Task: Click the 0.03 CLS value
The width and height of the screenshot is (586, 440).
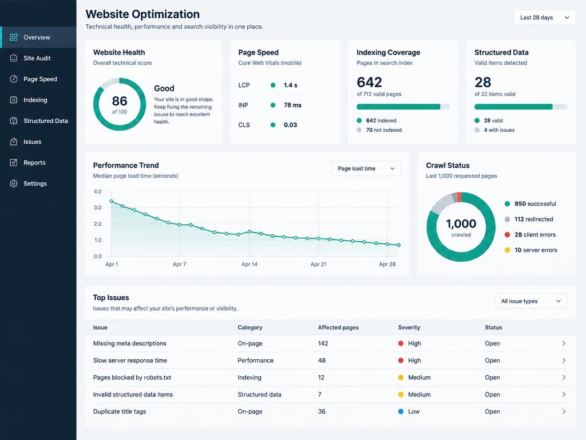Action: tap(290, 125)
